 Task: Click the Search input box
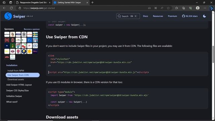128,16
